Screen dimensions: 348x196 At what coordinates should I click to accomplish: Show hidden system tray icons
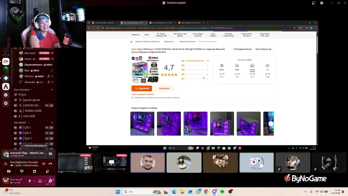(305, 192)
